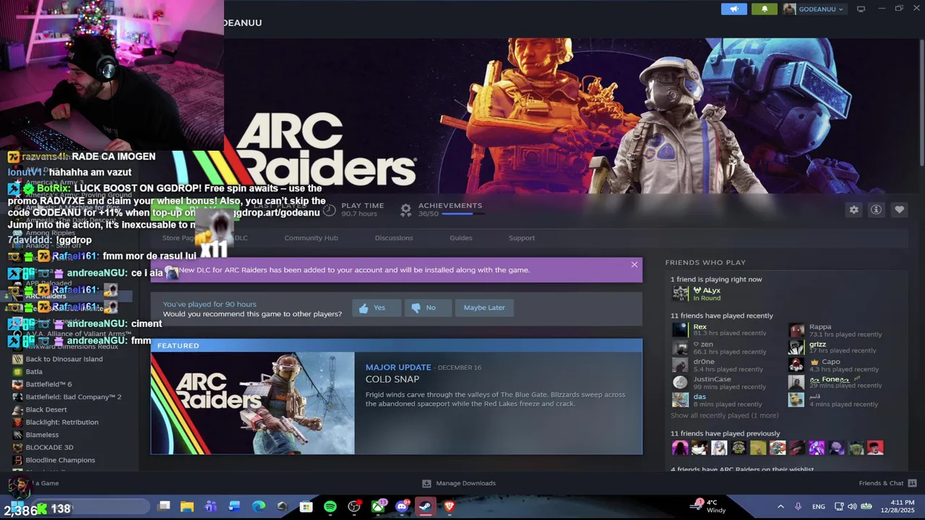Open Brave browser from taskbar
Image resolution: width=925 pixels, height=520 pixels.
tap(449, 507)
